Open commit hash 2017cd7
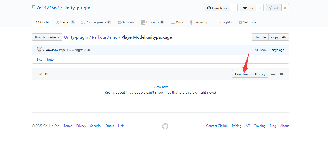This screenshot has width=328, height=143. coord(260,50)
